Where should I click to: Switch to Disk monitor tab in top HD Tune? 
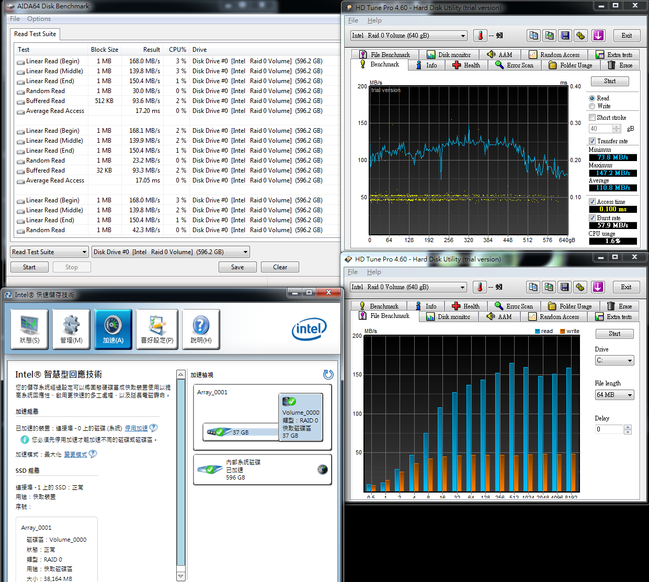[449, 55]
